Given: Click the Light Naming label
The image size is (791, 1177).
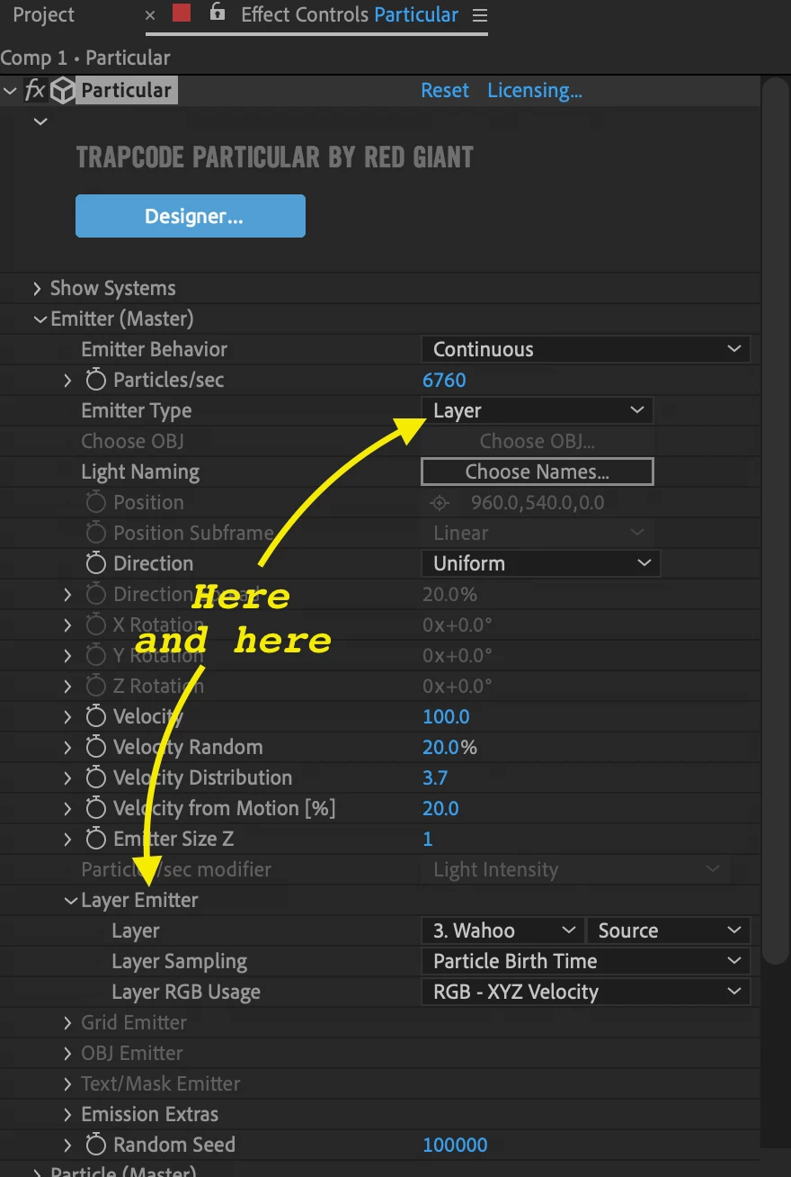Looking at the screenshot, I should tap(140, 472).
